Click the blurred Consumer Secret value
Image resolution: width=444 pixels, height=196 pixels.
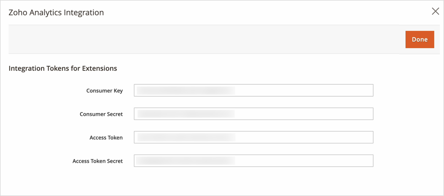pos(186,114)
